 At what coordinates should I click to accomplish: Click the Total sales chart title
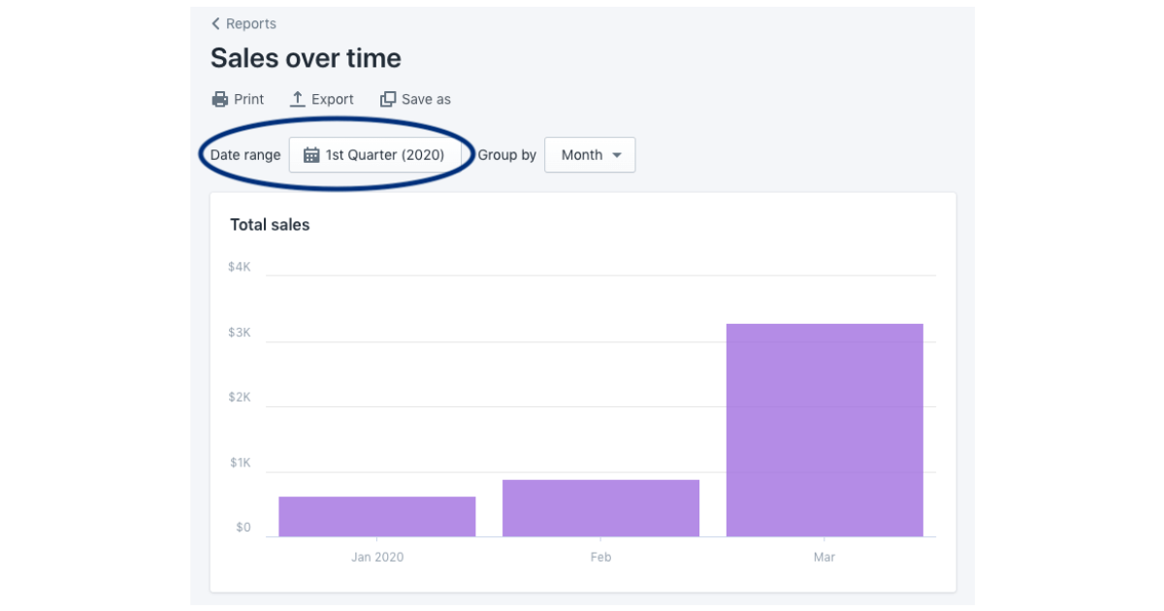click(x=270, y=224)
